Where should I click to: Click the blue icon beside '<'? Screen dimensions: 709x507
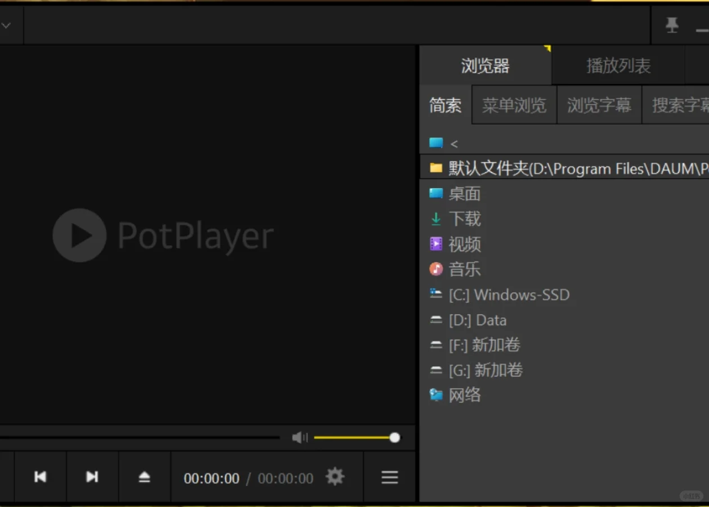[436, 143]
